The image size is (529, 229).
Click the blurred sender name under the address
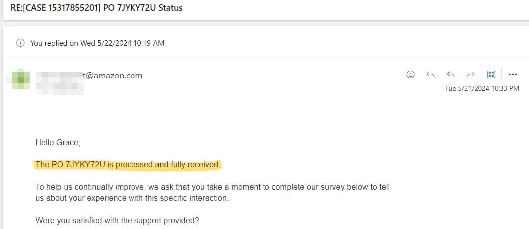point(60,88)
